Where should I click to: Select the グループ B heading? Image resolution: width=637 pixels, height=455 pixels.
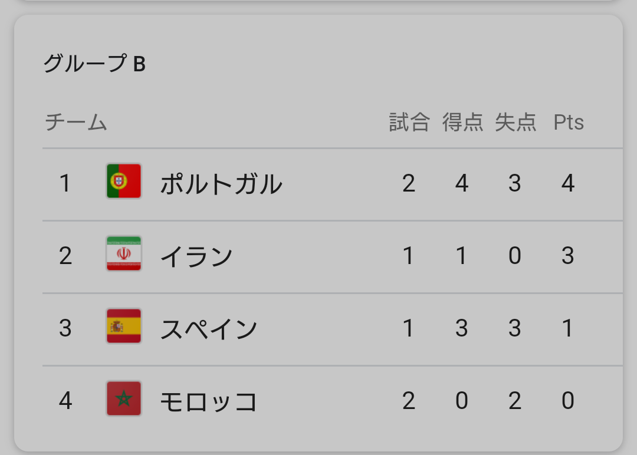[94, 64]
